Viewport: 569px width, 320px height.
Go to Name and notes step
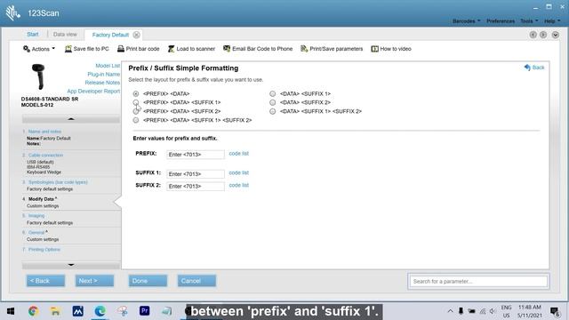(x=44, y=132)
